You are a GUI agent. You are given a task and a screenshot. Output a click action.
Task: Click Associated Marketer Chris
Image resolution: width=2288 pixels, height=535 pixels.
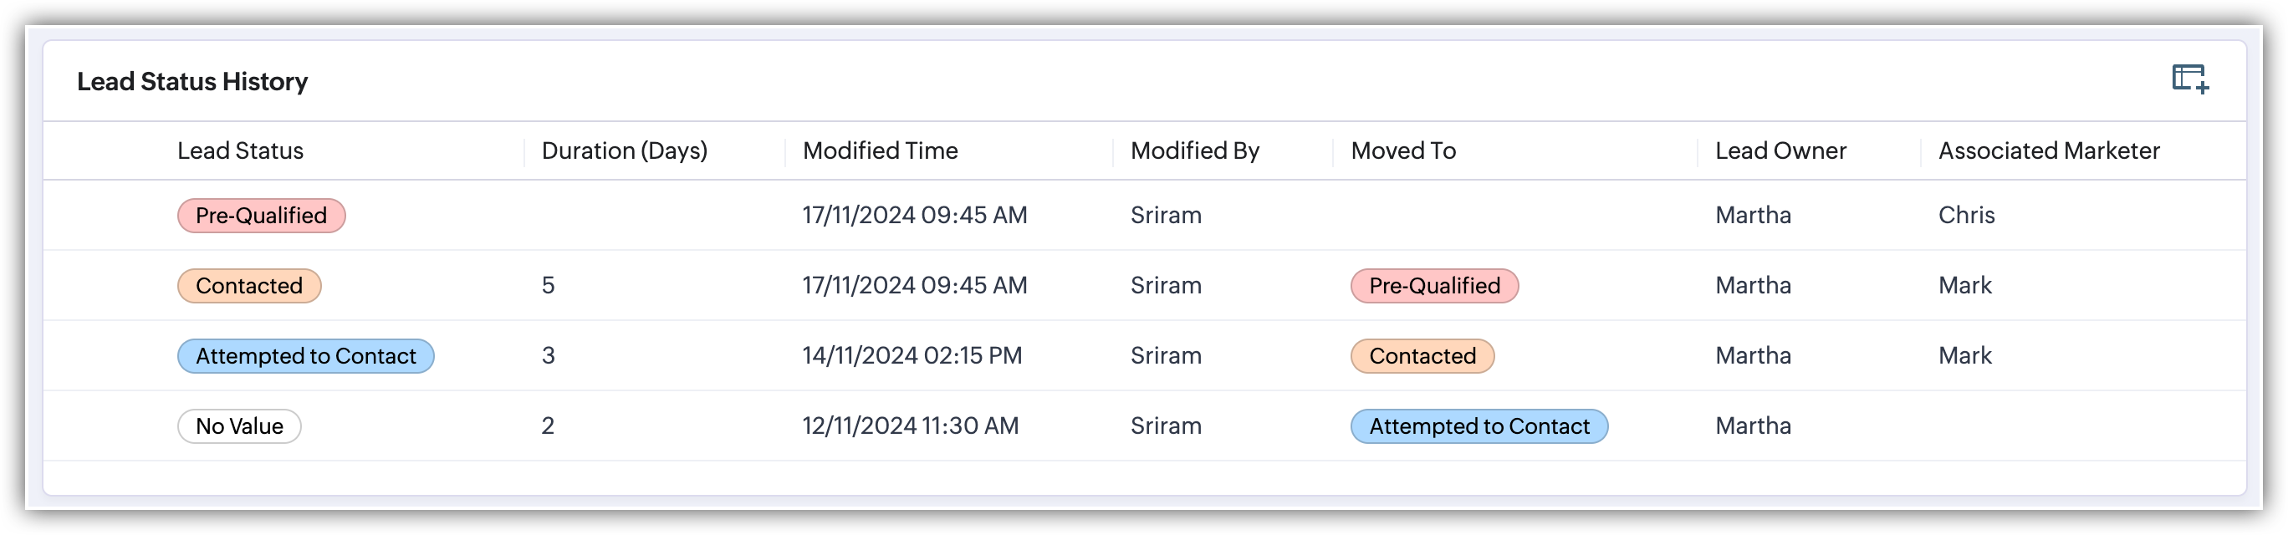(1965, 216)
